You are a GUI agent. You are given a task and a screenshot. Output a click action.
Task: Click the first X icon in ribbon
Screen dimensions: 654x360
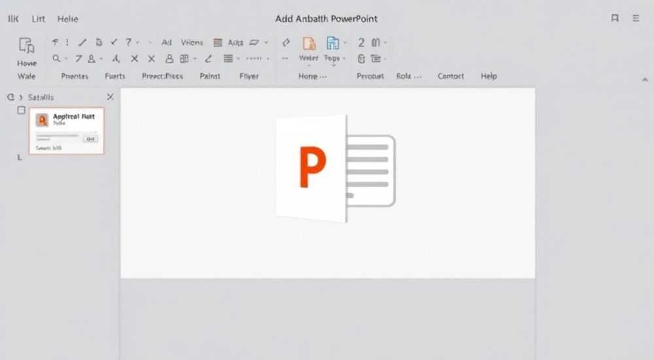click(x=134, y=59)
